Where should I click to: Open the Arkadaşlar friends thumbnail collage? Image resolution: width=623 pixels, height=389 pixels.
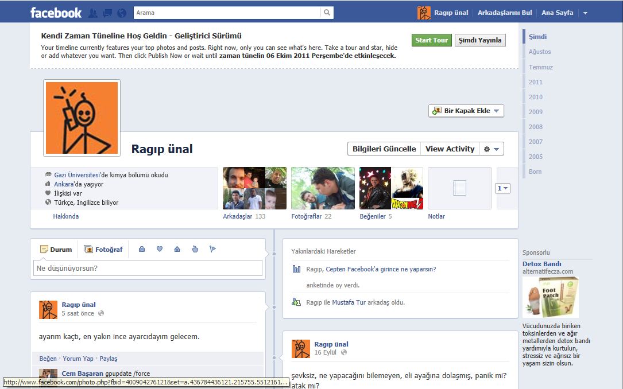[255, 188]
